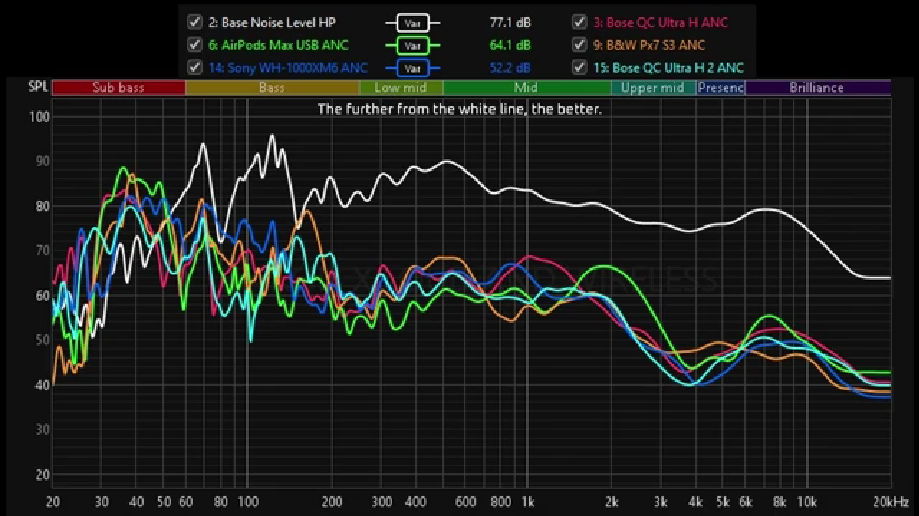Image resolution: width=919 pixels, height=516 pixels.
Task: Click the 20kHz frequency axis label
Action: pyautogui.click(x=891, y=502)
